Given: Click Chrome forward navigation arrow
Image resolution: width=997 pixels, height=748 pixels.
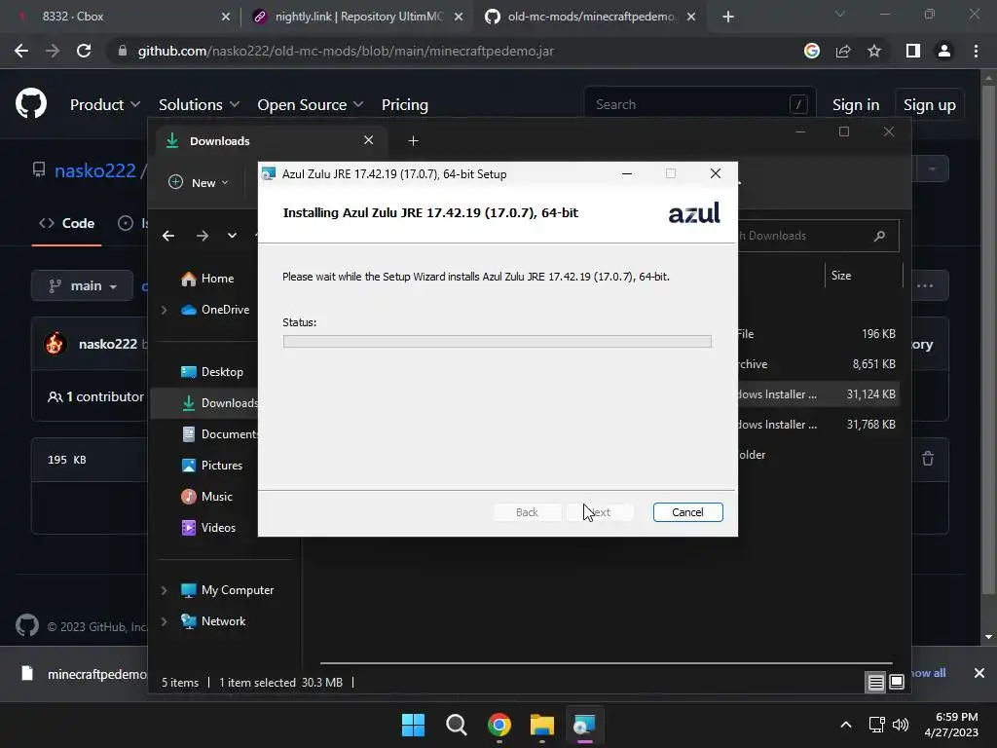Looking at the screenshot, I should (x=53, y=51).
